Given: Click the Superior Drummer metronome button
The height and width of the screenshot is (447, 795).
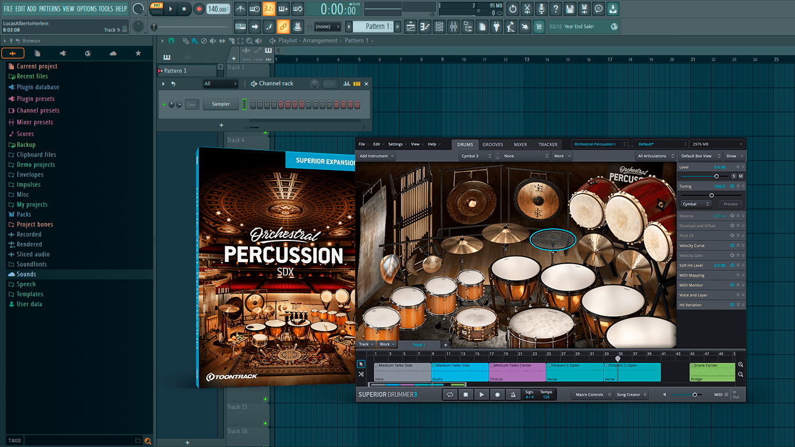Looking at the screenshot, I should (513, 395).
